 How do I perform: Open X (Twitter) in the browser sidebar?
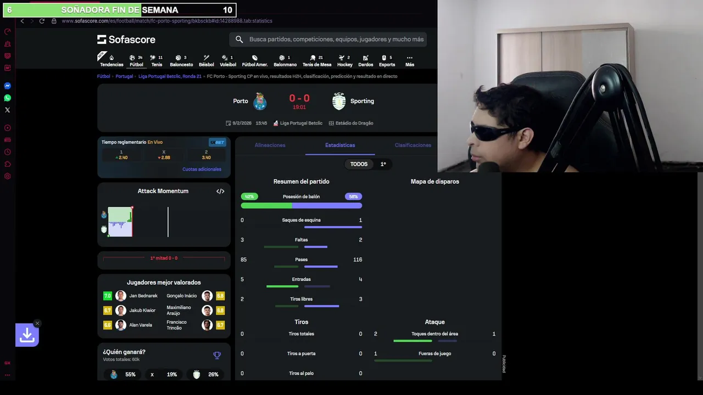[x=8, y=110]
